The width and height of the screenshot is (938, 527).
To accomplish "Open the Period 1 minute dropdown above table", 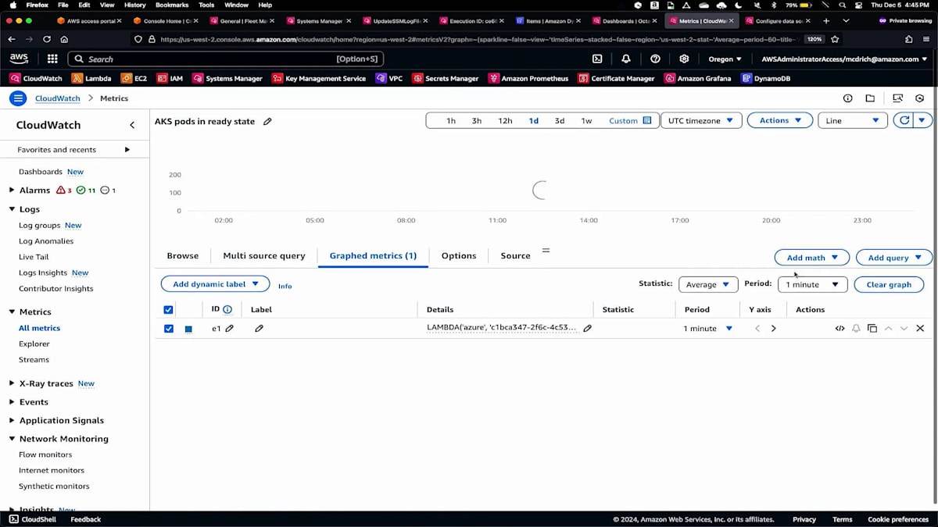I will (812, 285).
